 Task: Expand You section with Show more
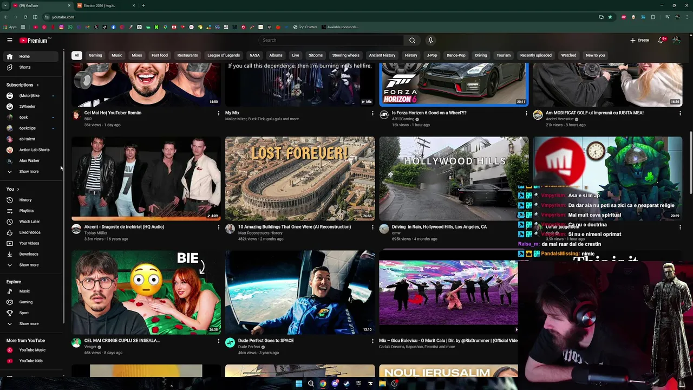30,265
